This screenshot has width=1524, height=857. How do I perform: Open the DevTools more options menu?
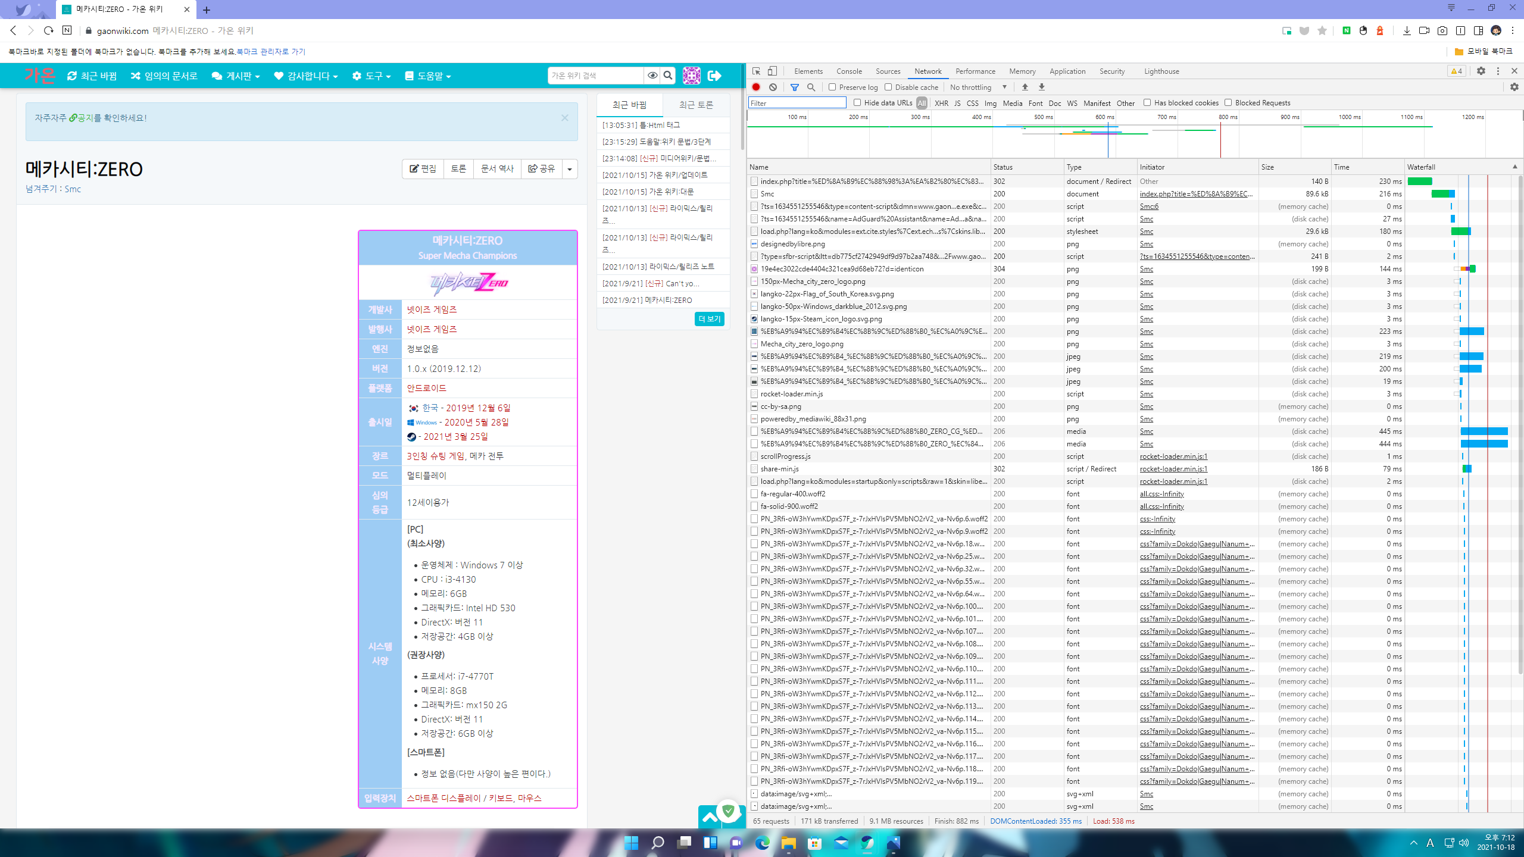coord(1498,71)
